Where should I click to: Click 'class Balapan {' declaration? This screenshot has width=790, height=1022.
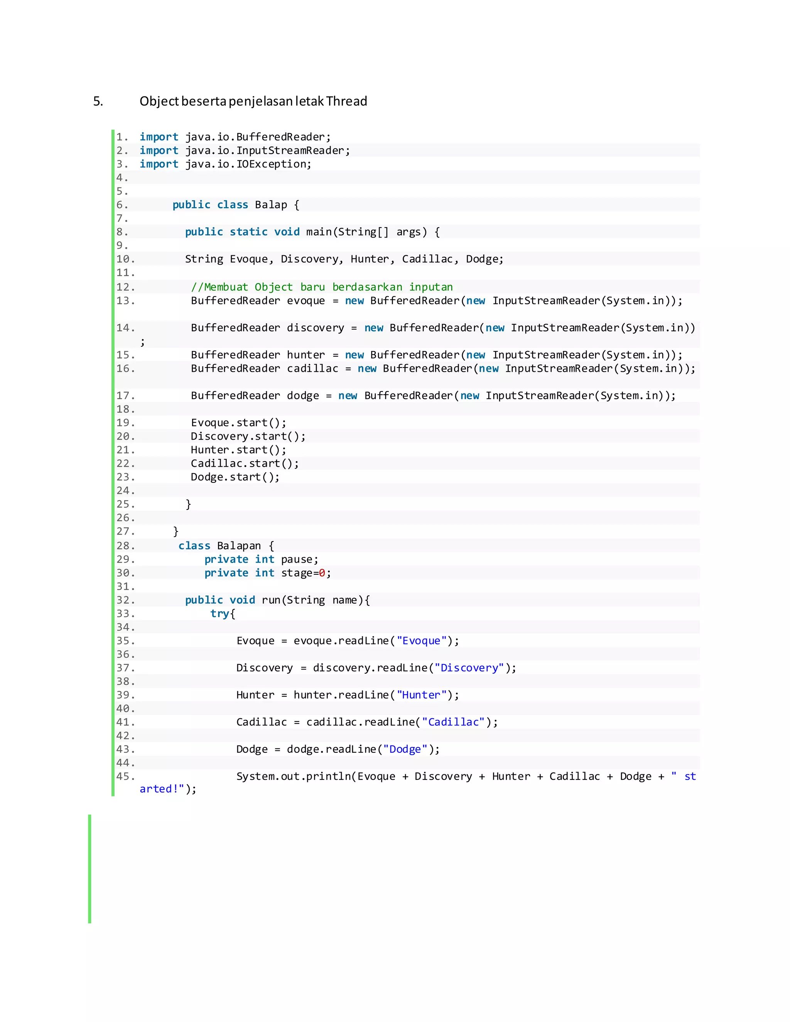click(x=226, y=546)
